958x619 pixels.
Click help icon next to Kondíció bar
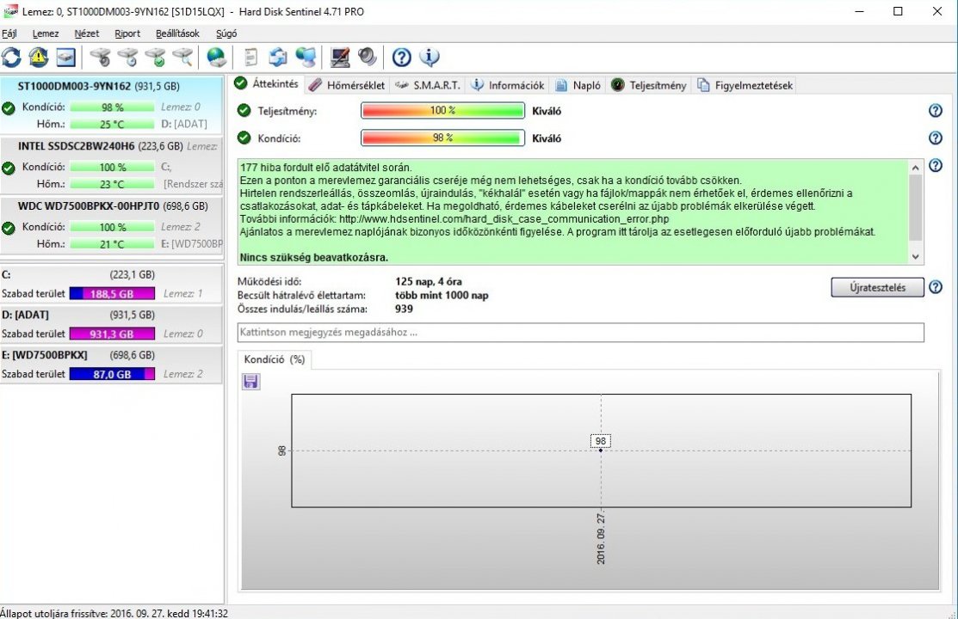(x=936, y=138)
